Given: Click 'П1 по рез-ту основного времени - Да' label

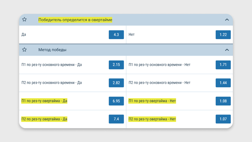Looking at the screenshot, I should (x=52, y=65).
